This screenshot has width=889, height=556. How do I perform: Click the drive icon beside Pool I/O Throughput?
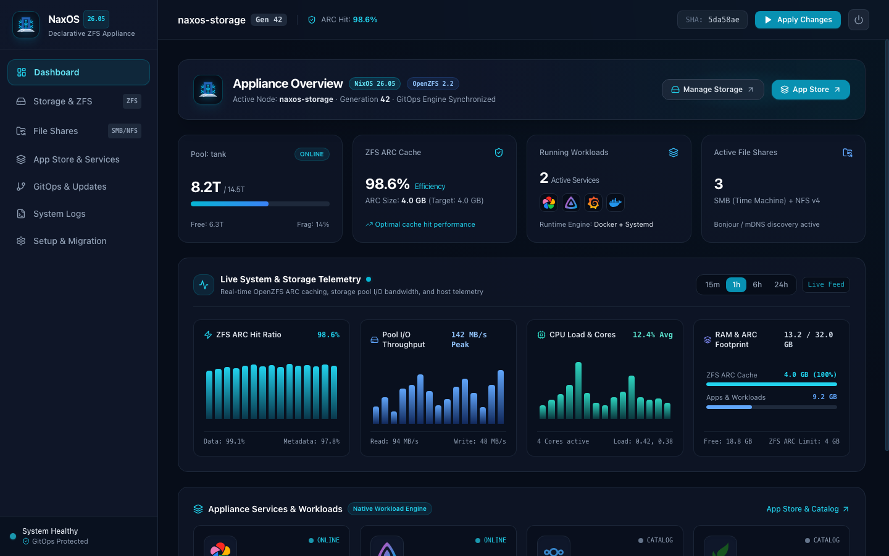coord(374,340)
